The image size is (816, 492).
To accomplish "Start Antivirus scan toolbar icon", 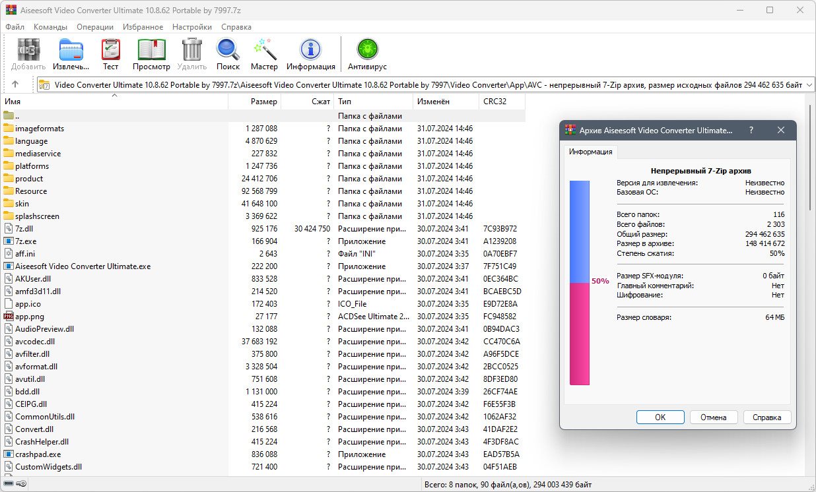I will tap(367, 54).
